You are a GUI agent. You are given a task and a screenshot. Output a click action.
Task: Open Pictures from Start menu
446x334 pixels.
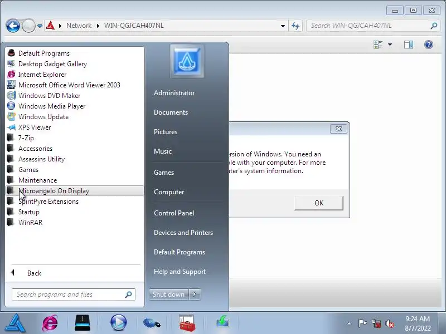(165, 132)
